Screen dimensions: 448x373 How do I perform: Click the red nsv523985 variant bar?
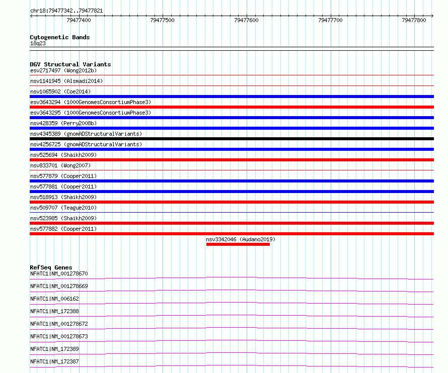232,223
